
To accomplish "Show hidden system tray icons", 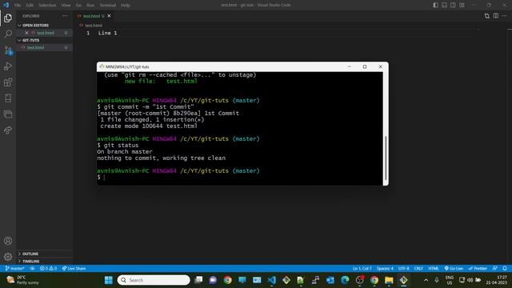I will 426,280.
